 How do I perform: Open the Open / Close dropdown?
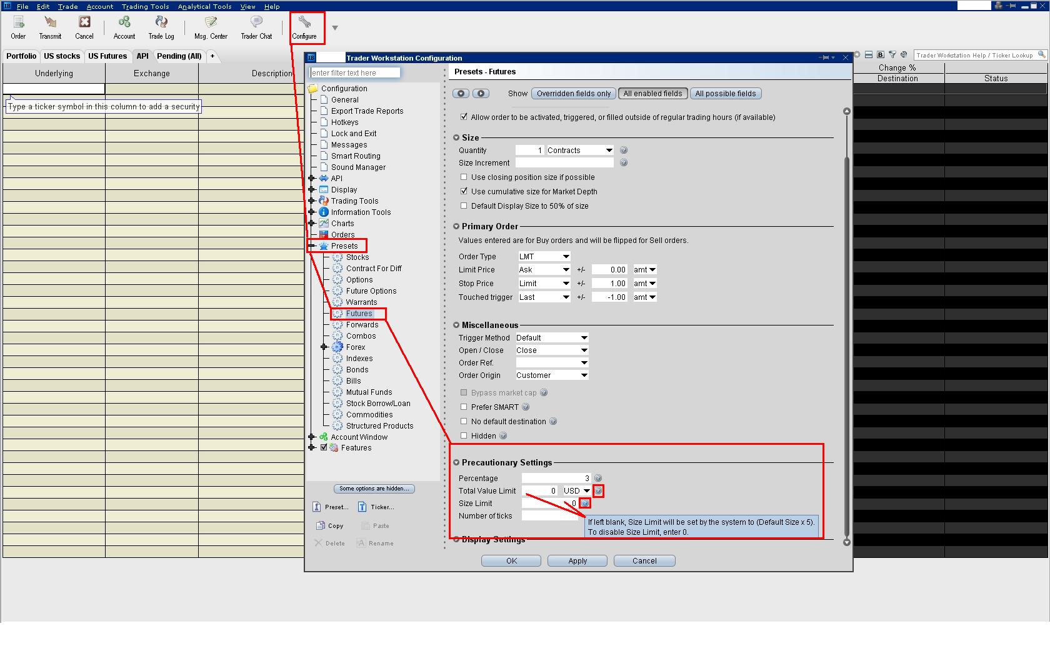pos(551,350)
